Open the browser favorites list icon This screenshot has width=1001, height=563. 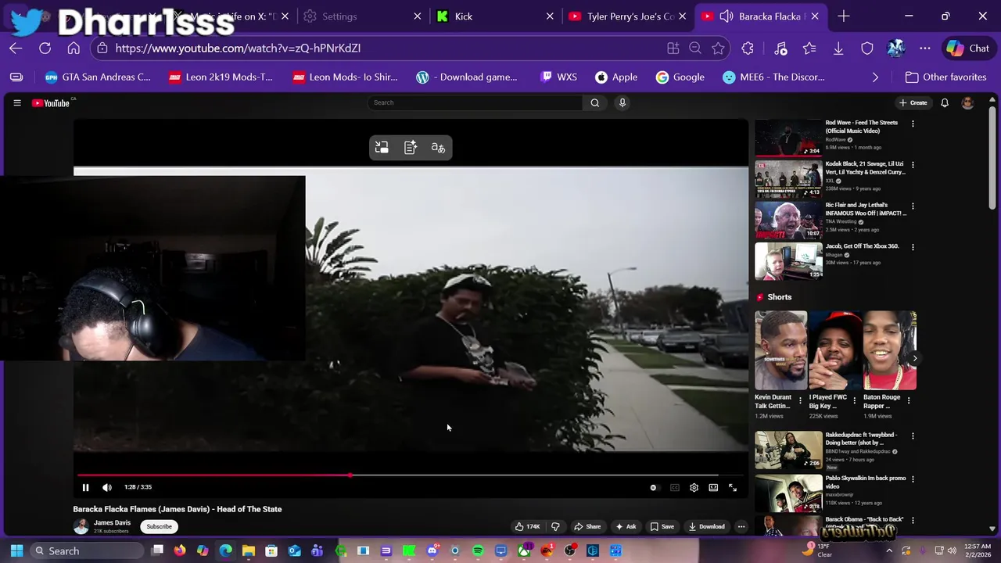click(809, 48)
